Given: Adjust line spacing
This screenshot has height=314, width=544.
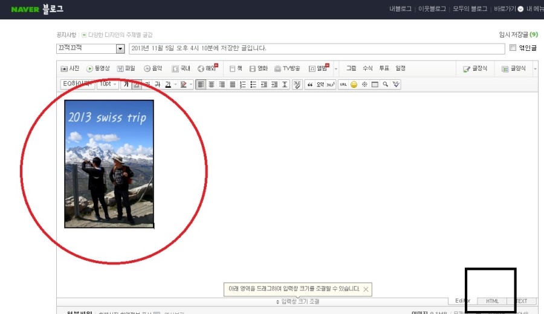Looking at the screenshot, I should point(285,85).
